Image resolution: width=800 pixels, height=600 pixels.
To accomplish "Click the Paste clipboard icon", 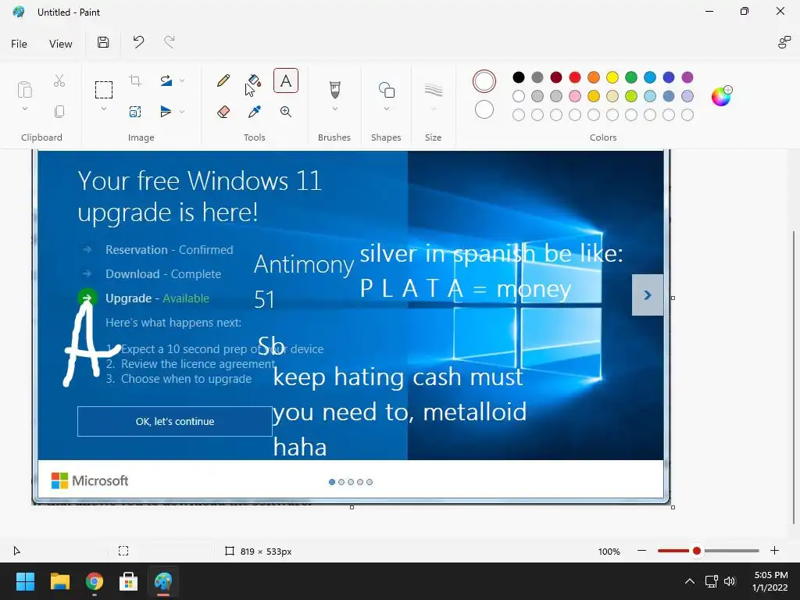I will coord(24,89).
